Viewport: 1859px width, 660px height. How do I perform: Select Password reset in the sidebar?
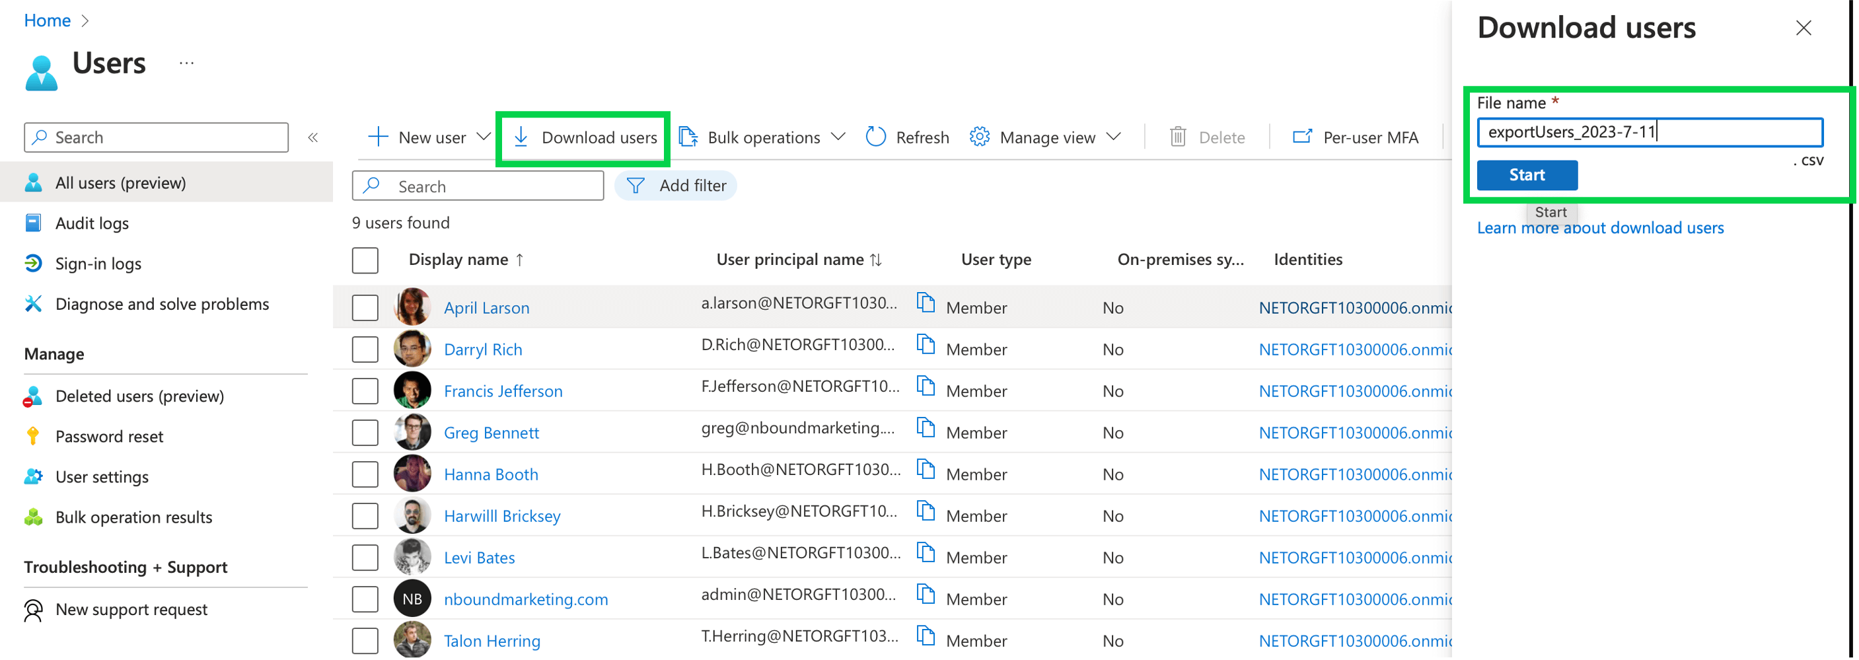(108, 435)
